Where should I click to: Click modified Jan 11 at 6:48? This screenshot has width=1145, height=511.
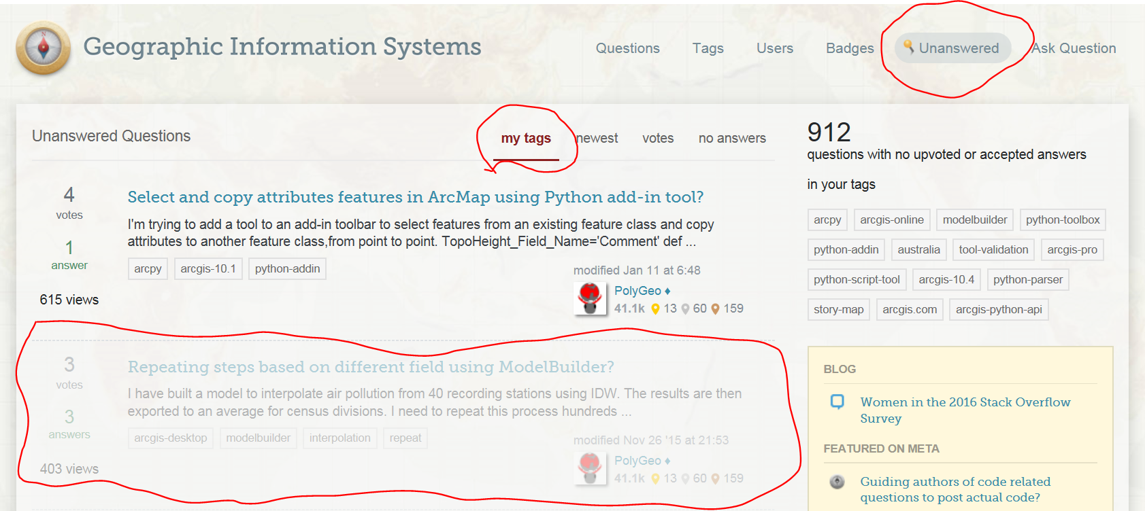coord(637,270)
